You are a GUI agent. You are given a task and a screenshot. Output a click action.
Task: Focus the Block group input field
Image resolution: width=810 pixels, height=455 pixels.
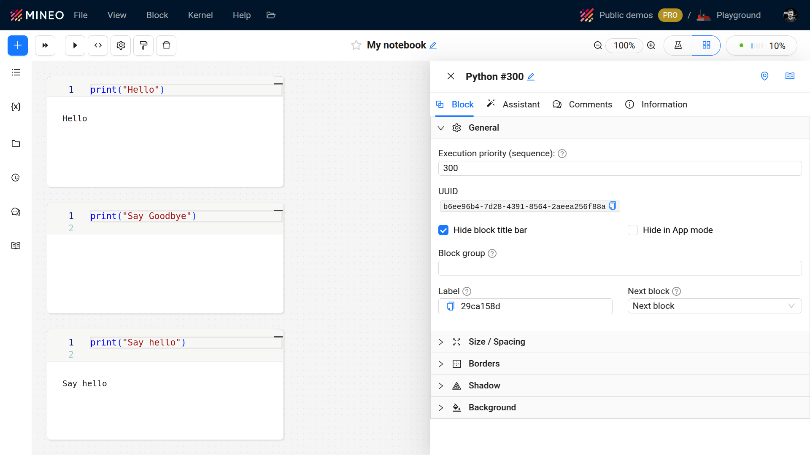pyautogui.click(x=620, y=268)
